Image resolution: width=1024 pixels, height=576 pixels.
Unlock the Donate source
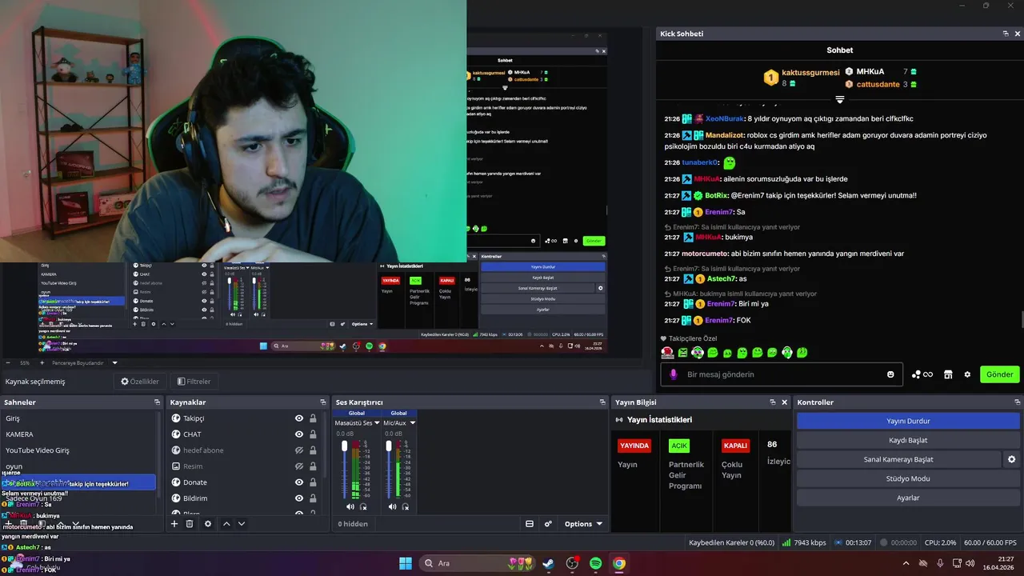(313, 482)
